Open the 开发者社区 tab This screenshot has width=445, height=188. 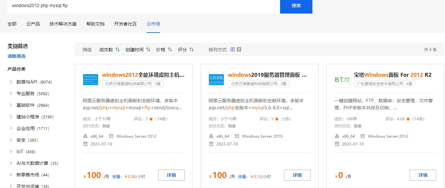click(x=125, y=24)
